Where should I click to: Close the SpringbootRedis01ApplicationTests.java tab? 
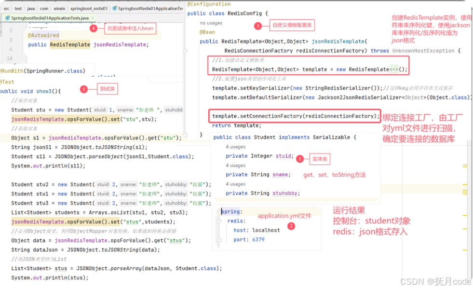[x=93, y=18]
